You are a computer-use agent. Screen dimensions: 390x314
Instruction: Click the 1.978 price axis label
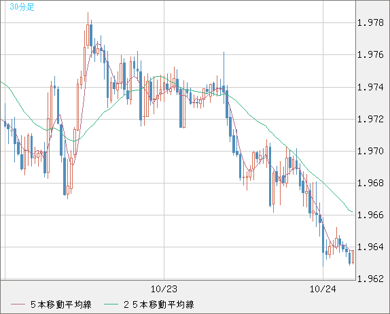pyautogui.click(x=370, y=23)
